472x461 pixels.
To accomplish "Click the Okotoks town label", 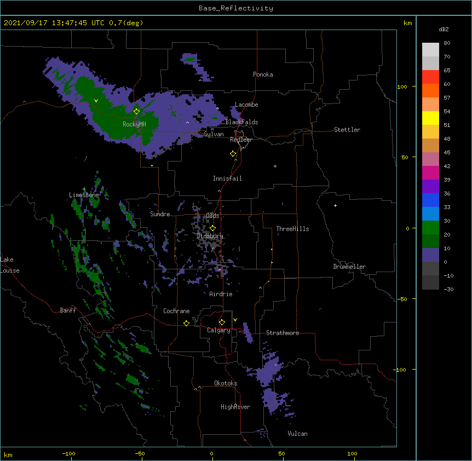I will 226,383.
